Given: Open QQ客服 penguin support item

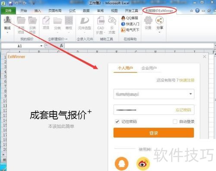Looking at the screenshot, I should pyautogui.click(x=130, y=18).
